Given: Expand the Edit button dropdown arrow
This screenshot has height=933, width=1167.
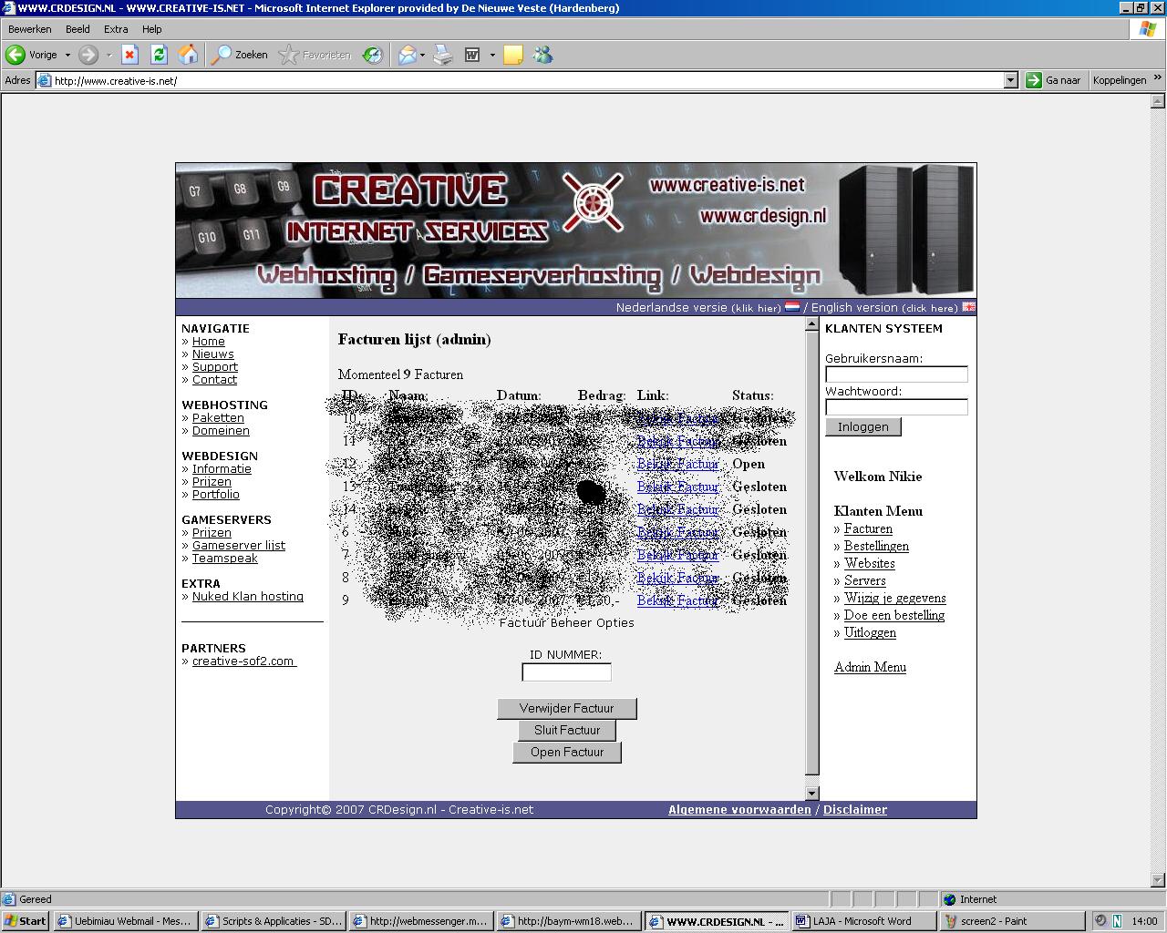Looking at the screenshot, I should (492, 55).
